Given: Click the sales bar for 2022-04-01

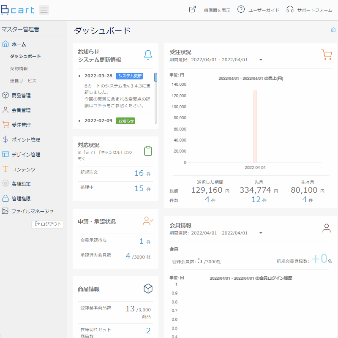Looking at the screenshot, I should (x=255, y=126).
